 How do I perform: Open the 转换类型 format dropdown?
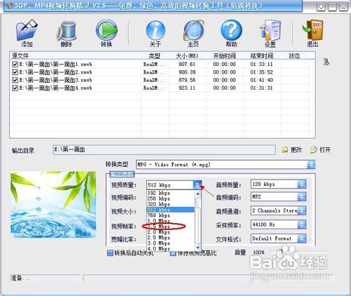pos(311,165)
